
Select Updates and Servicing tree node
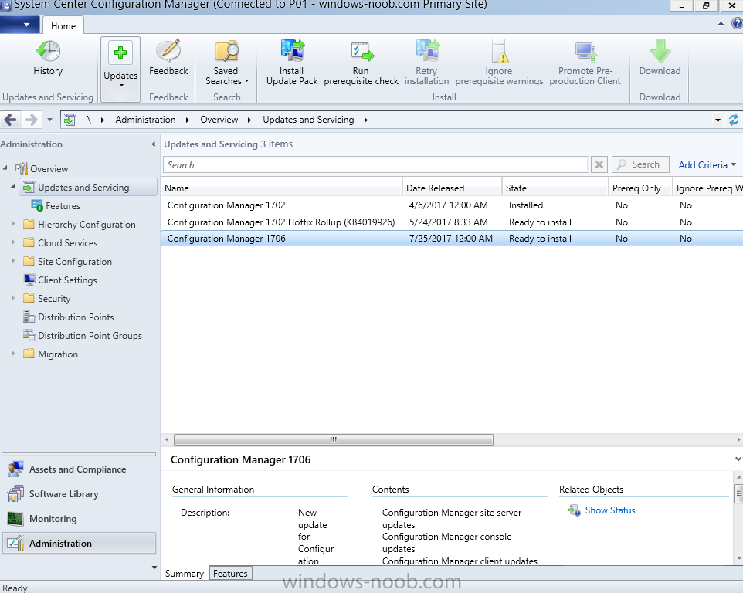[x=88, y=187]
